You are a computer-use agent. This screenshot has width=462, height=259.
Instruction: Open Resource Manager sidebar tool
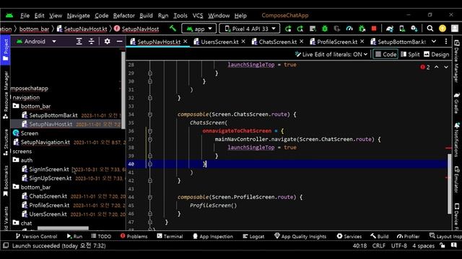5,94
